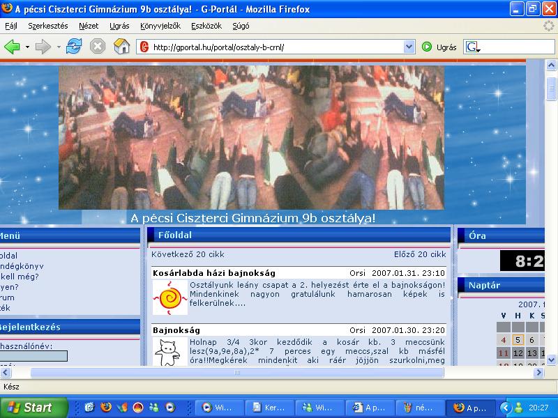Open the Bajnokság article title
The width and height of the screenshot is (558, 418).
(x=176, y=330)
